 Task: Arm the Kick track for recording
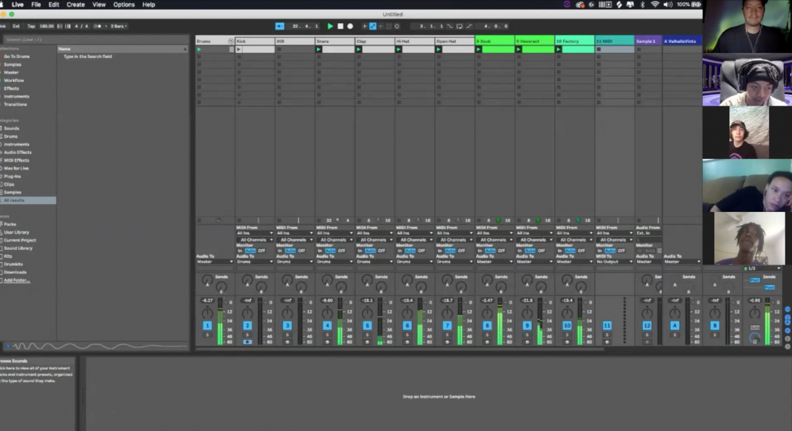coord(247,342)
